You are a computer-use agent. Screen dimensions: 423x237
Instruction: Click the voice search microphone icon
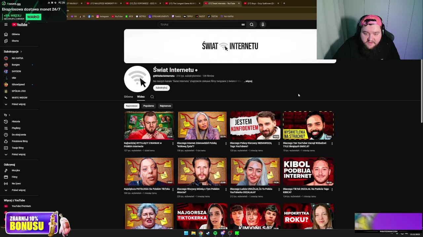(263, 24)
